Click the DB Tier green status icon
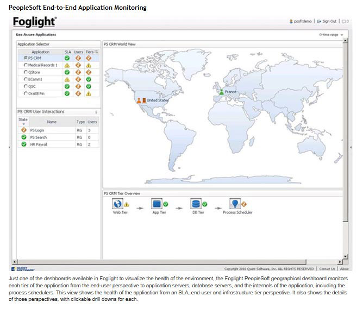The image size is (363, 309). [205, 204]
